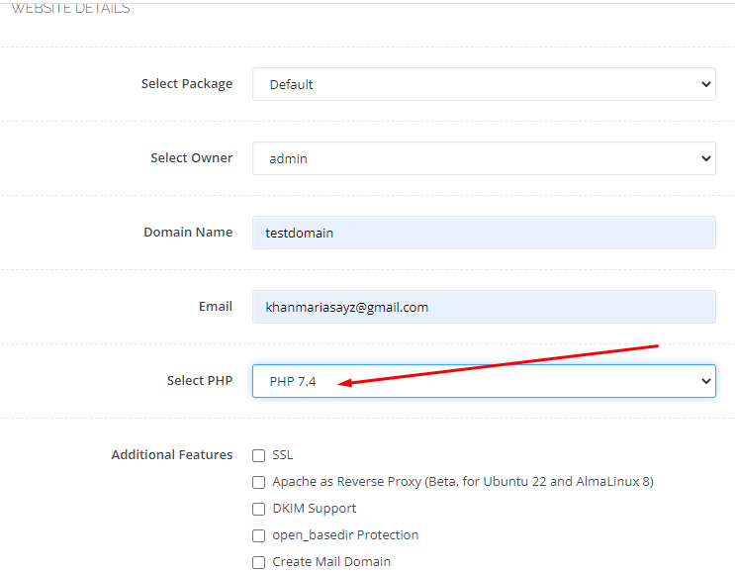The image size is (735, 573).
Task: Open the Select Package dropdown
Action: [484, 84]
